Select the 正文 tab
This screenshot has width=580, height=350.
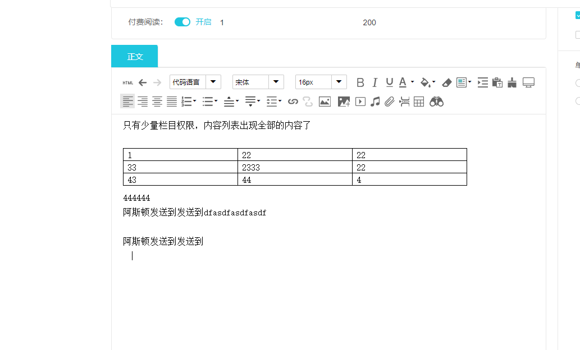coord(135,57)
